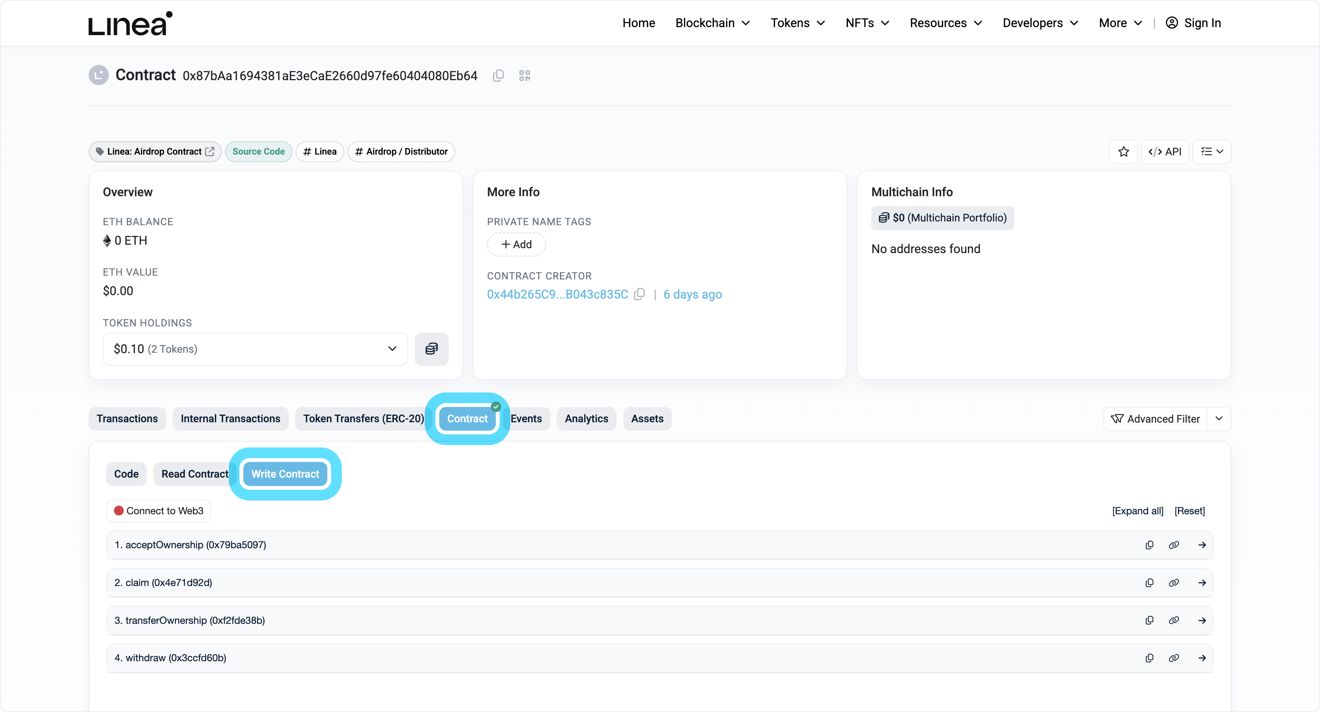Click the Expand all link
This screenshot has width=1320, height=712.
click(x=1137, y=511)
